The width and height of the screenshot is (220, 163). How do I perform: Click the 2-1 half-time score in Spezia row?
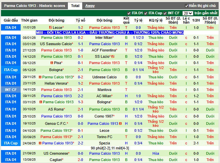coord(196,143)
